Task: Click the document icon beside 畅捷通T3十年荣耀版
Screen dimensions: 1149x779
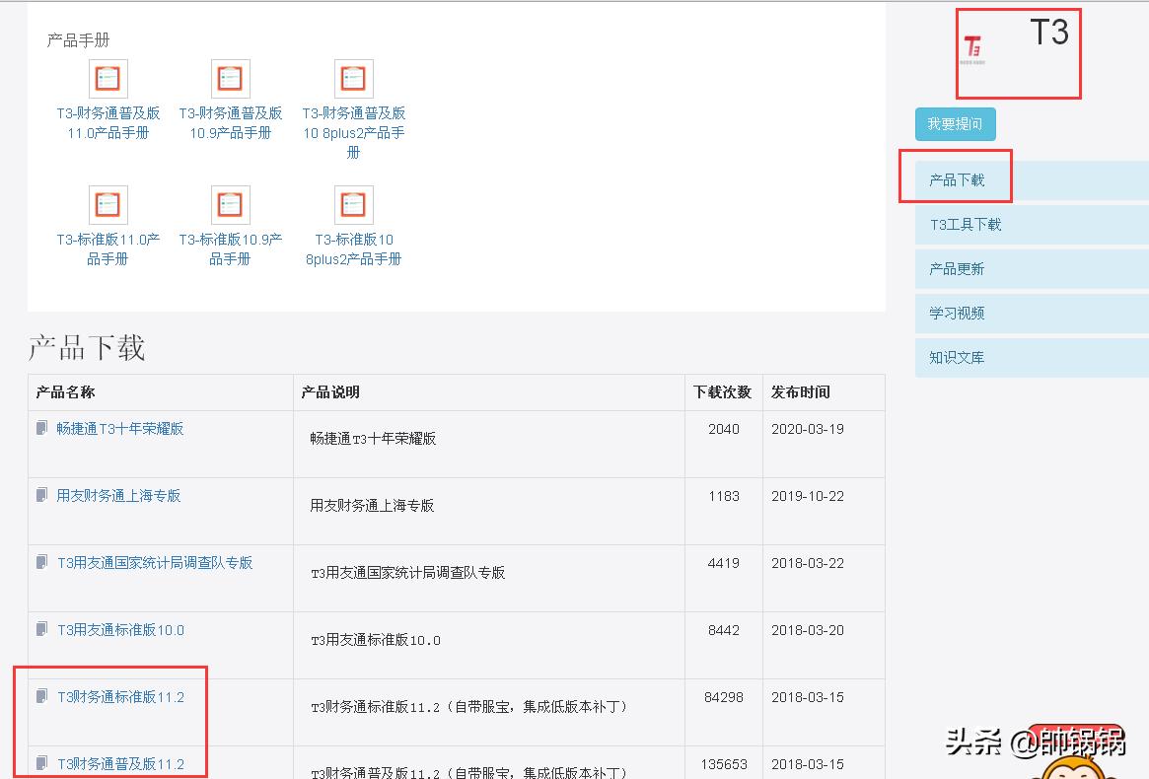Action: [x=40, y=428]
